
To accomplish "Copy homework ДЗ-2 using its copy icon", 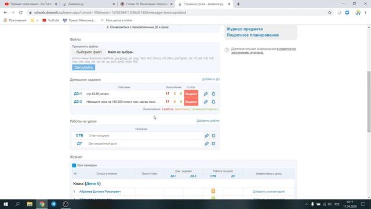I will point(213,102).
